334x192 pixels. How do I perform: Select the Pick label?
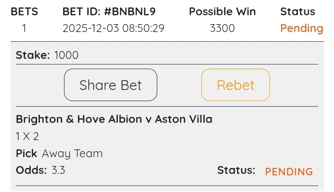click(26, 154)
